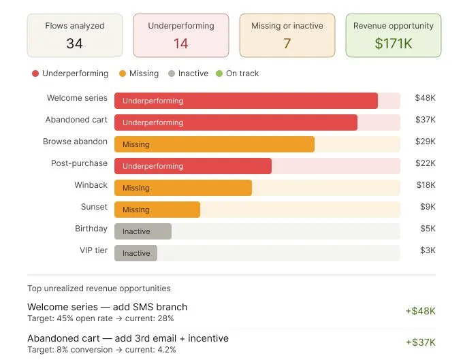
Task: Click the $48K value beside Welcome series bar
Action: pyautogui.click(x=425, y=98)
